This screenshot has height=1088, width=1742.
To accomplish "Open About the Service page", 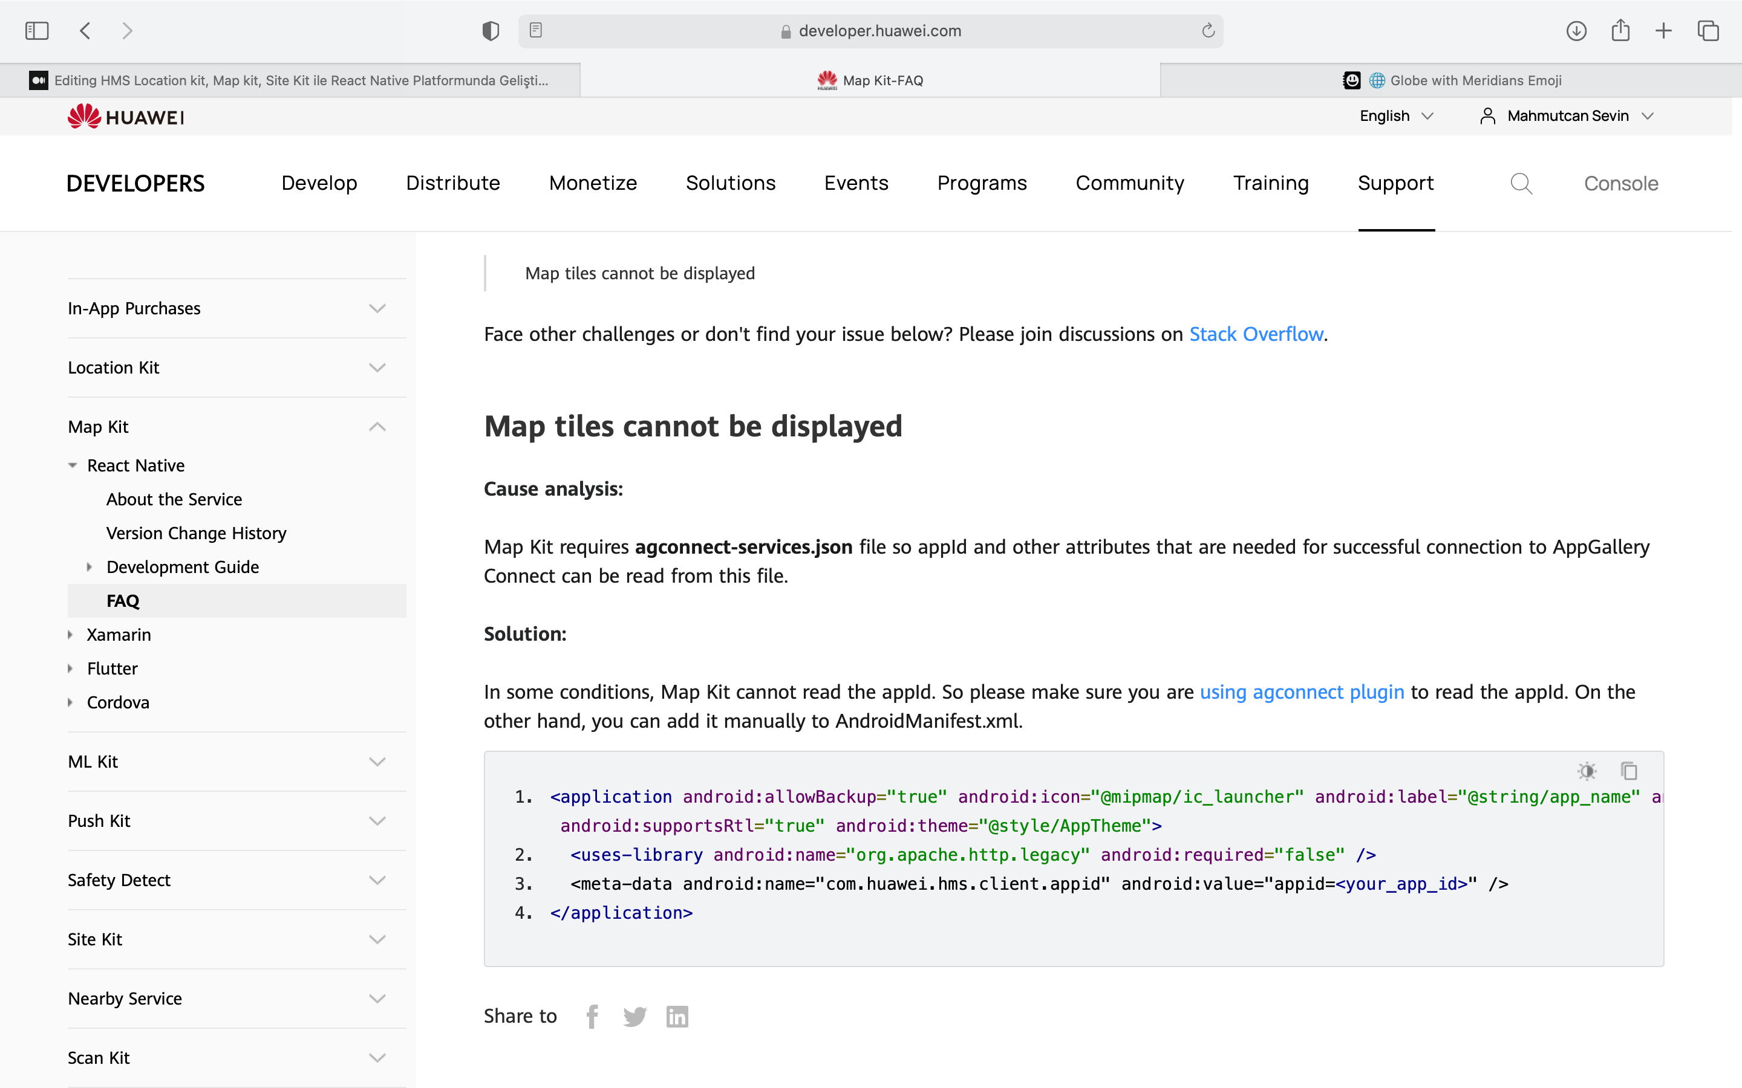I will (x=174, y=499).
